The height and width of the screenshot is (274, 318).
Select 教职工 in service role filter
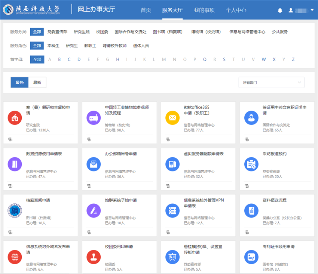click(90, 46)
